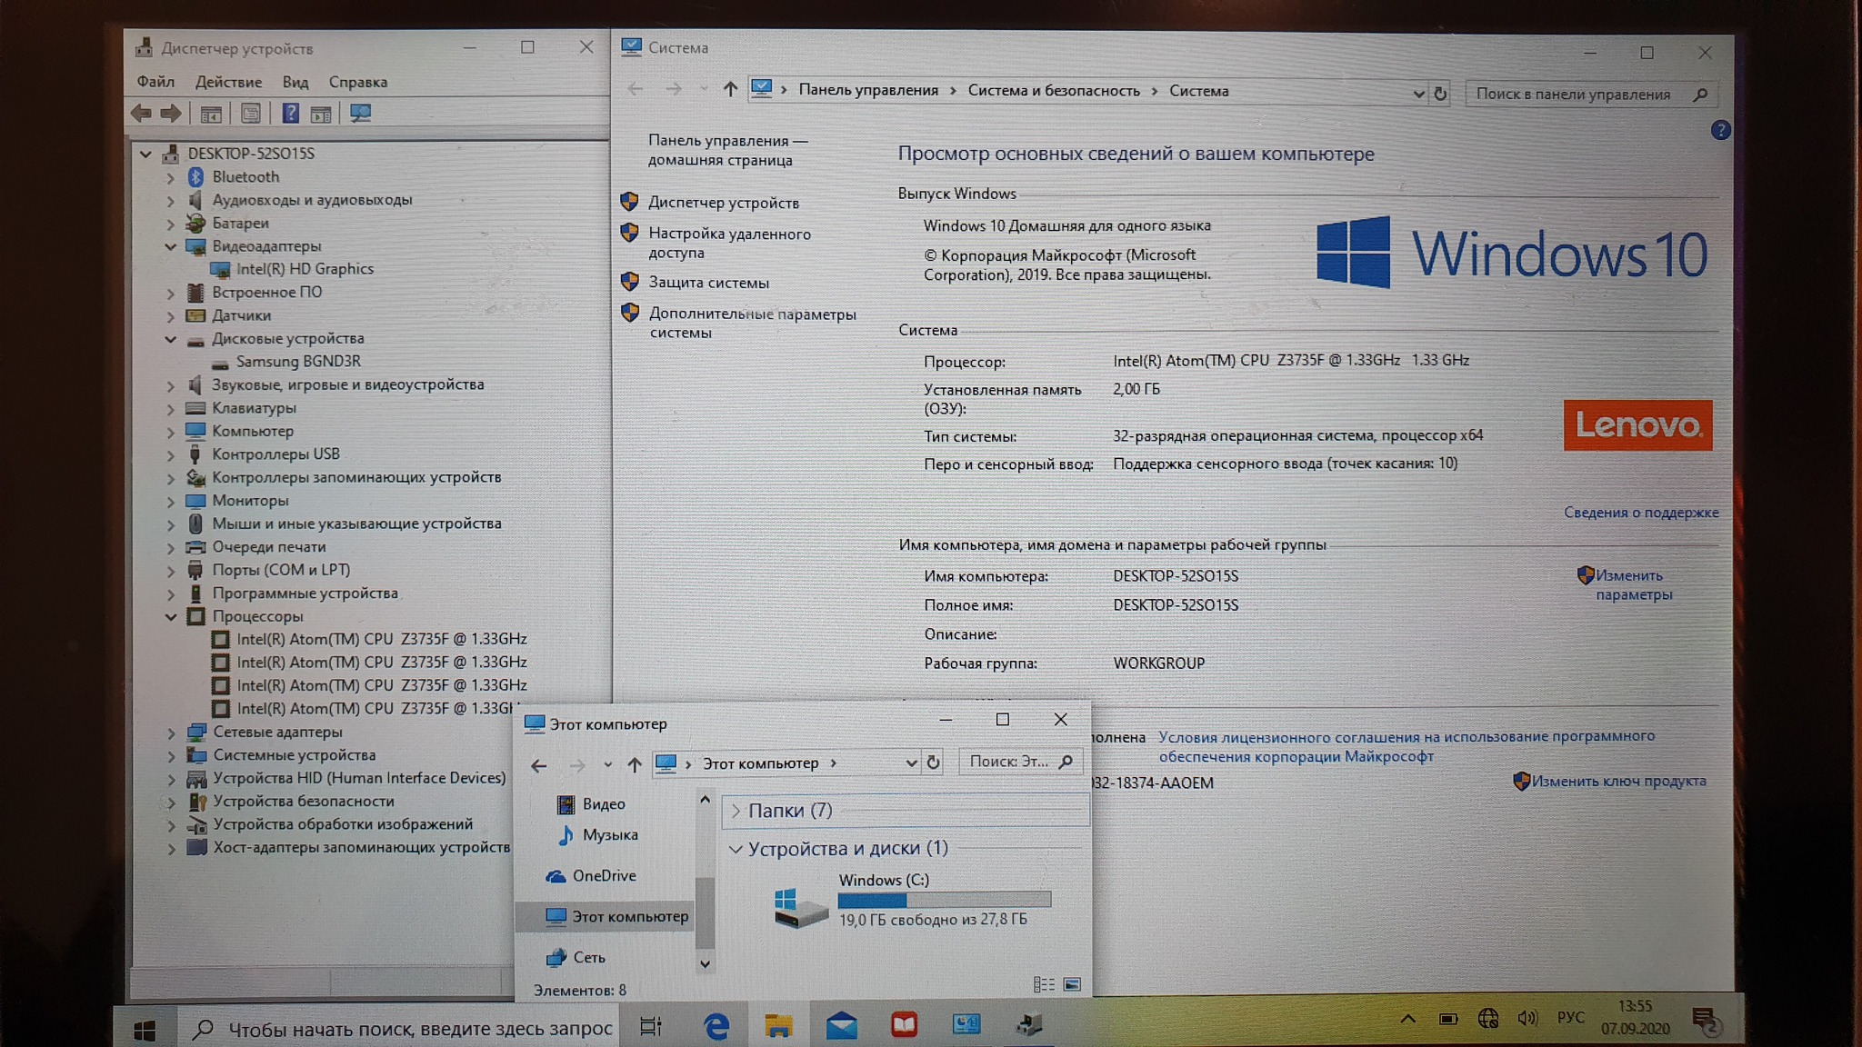Screen dimensions: 1862x1047
Task: Click the blue help icon in System window
Action: point(1720,131)
